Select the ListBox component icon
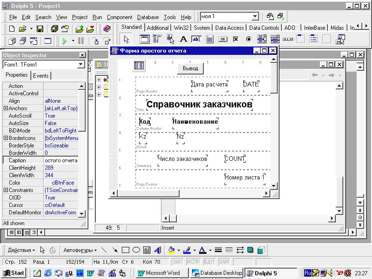This screenshot has width=372, height=279. coord(262,39)
